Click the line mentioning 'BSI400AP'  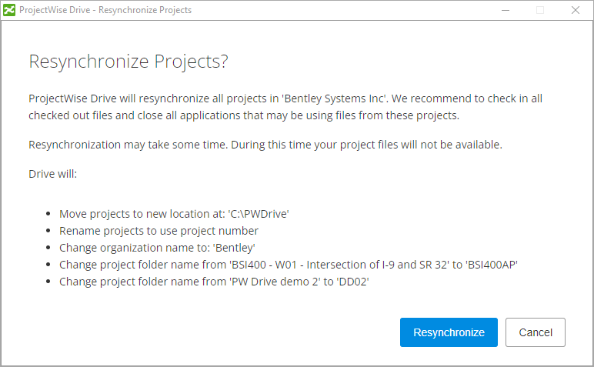[289, 265]
